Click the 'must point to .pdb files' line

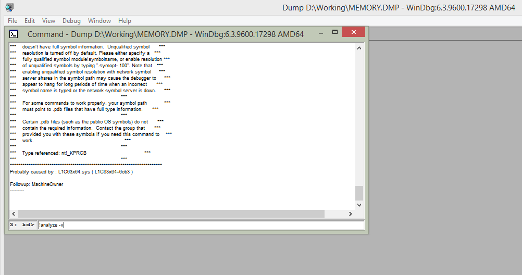pos(82,109)
